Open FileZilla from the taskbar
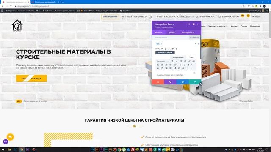The height and width of the screenshot is (152, 271). coord(133,149)
